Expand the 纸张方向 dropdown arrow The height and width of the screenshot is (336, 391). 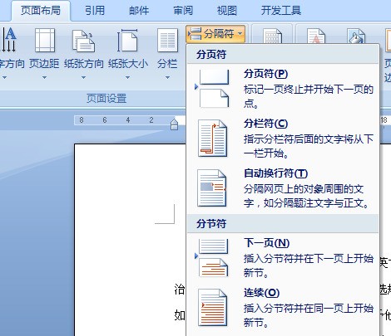[83, 78]
